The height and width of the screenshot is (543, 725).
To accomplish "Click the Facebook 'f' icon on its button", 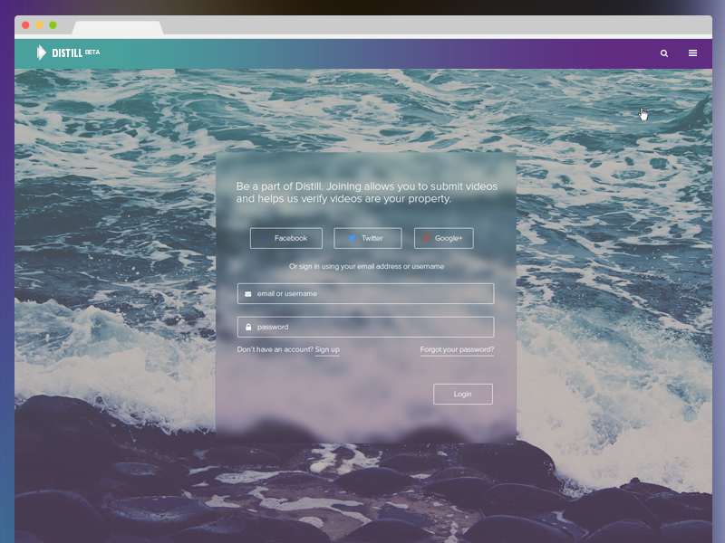I will [x=265, y=238].
